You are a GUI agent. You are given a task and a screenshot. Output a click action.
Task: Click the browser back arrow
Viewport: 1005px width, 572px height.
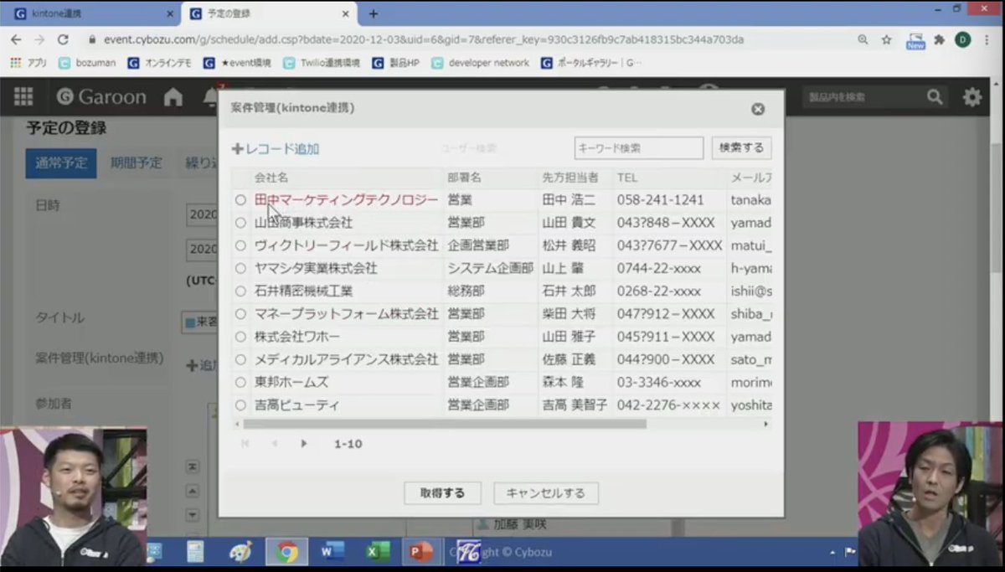[x=16, y=39]
